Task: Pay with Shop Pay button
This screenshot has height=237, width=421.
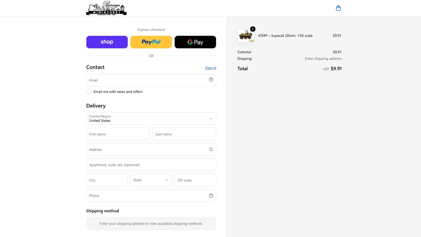Action: [107, 42]
